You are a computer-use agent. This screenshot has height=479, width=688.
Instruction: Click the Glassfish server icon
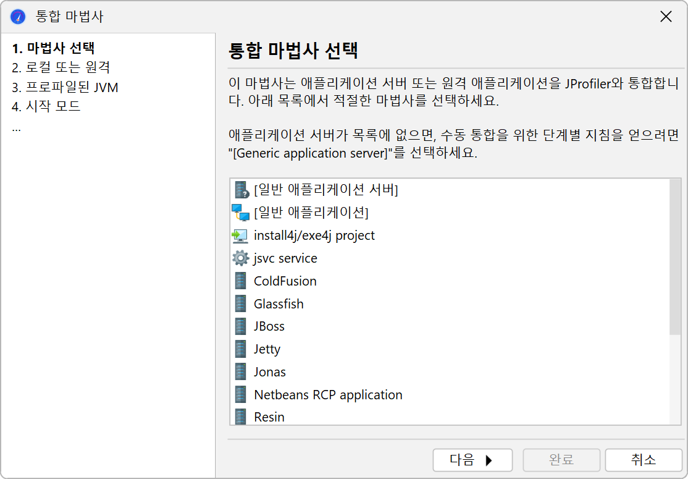[240, 304]
